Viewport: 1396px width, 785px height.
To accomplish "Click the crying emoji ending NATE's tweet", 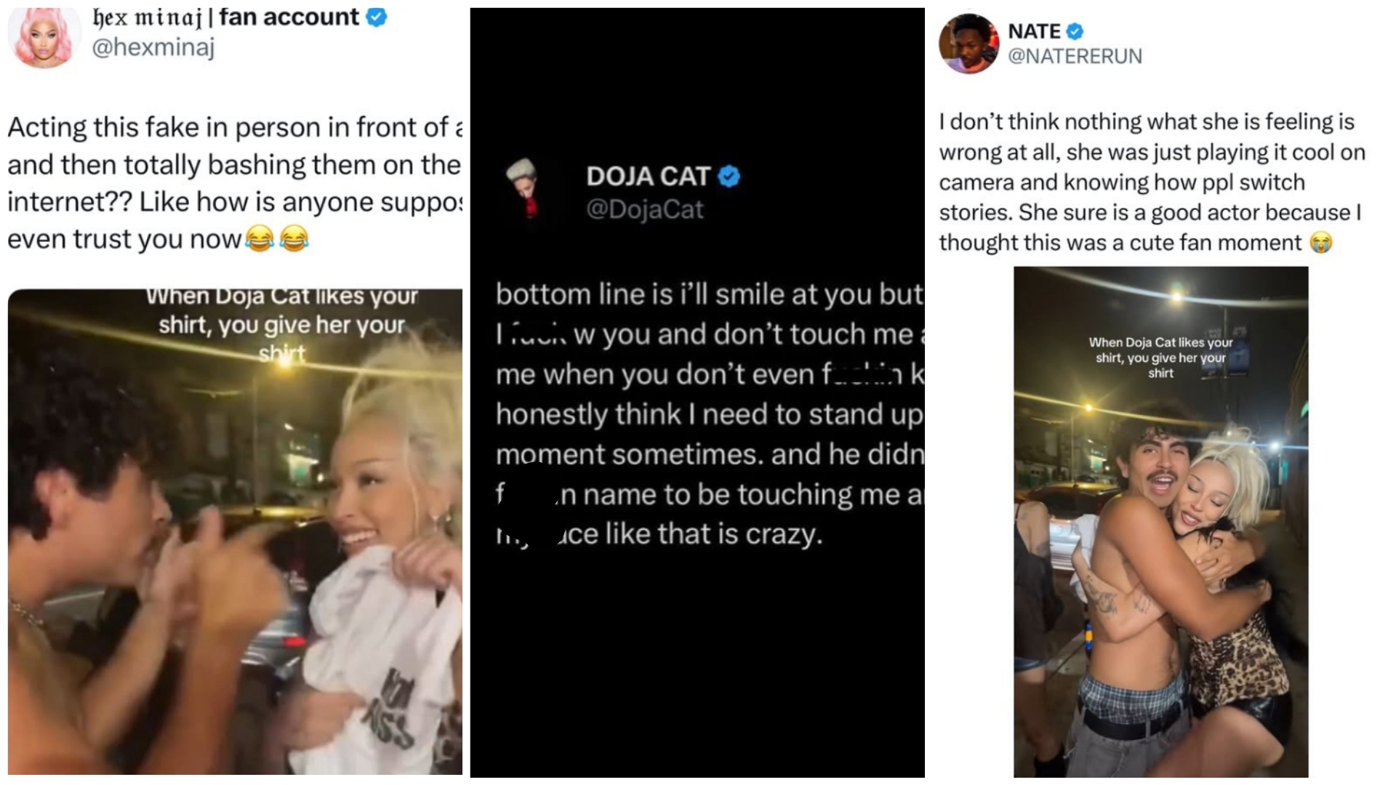I will [1320, 242].
